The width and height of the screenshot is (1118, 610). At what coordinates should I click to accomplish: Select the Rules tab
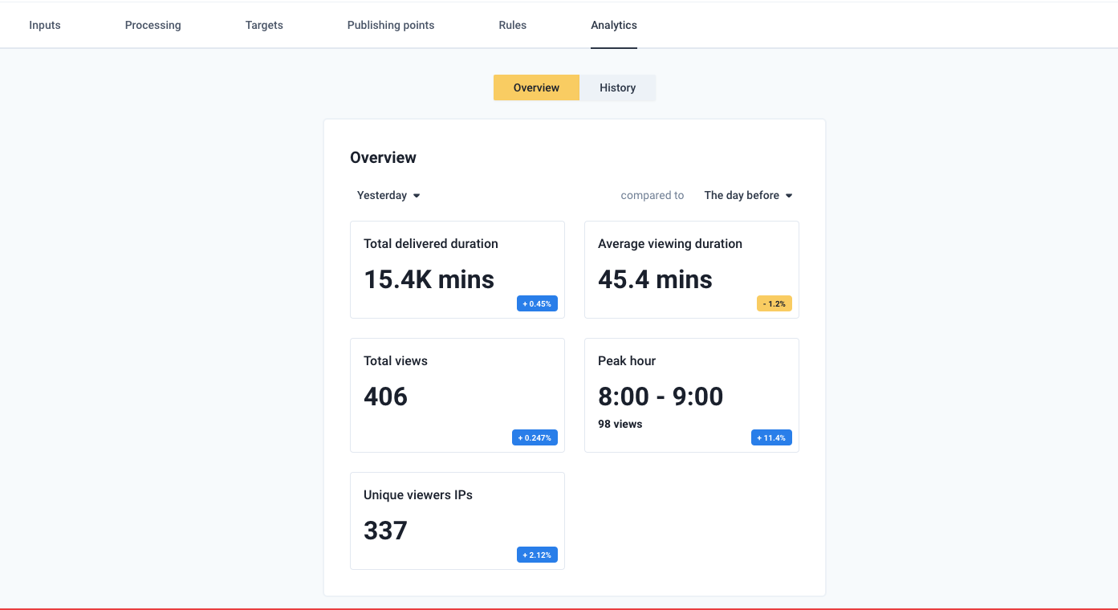click(x=512, y=25)
